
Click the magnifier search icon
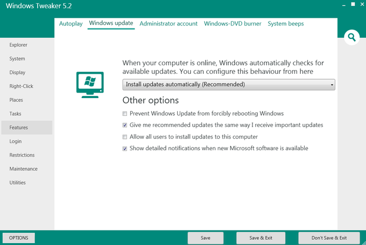(x=352, y=37)
